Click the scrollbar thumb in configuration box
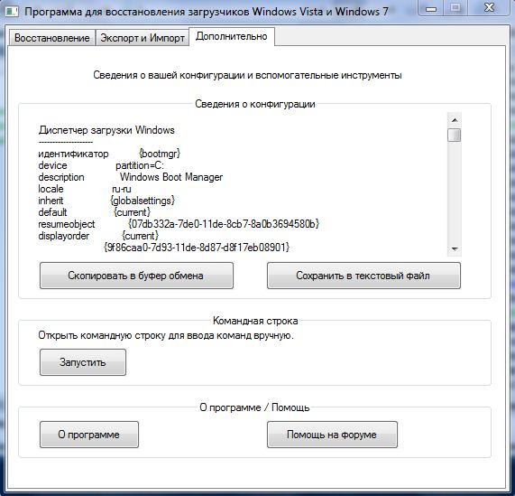515x496 pixels. pyautogui.click(x=455, y=136)
